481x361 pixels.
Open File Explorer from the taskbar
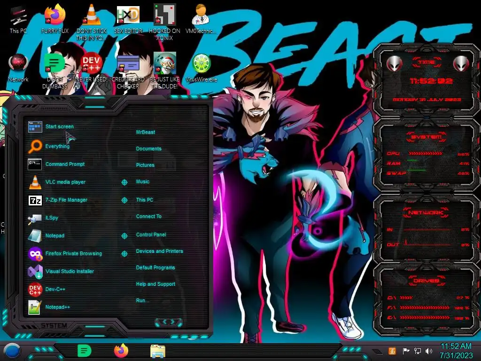tap(158, 351)
